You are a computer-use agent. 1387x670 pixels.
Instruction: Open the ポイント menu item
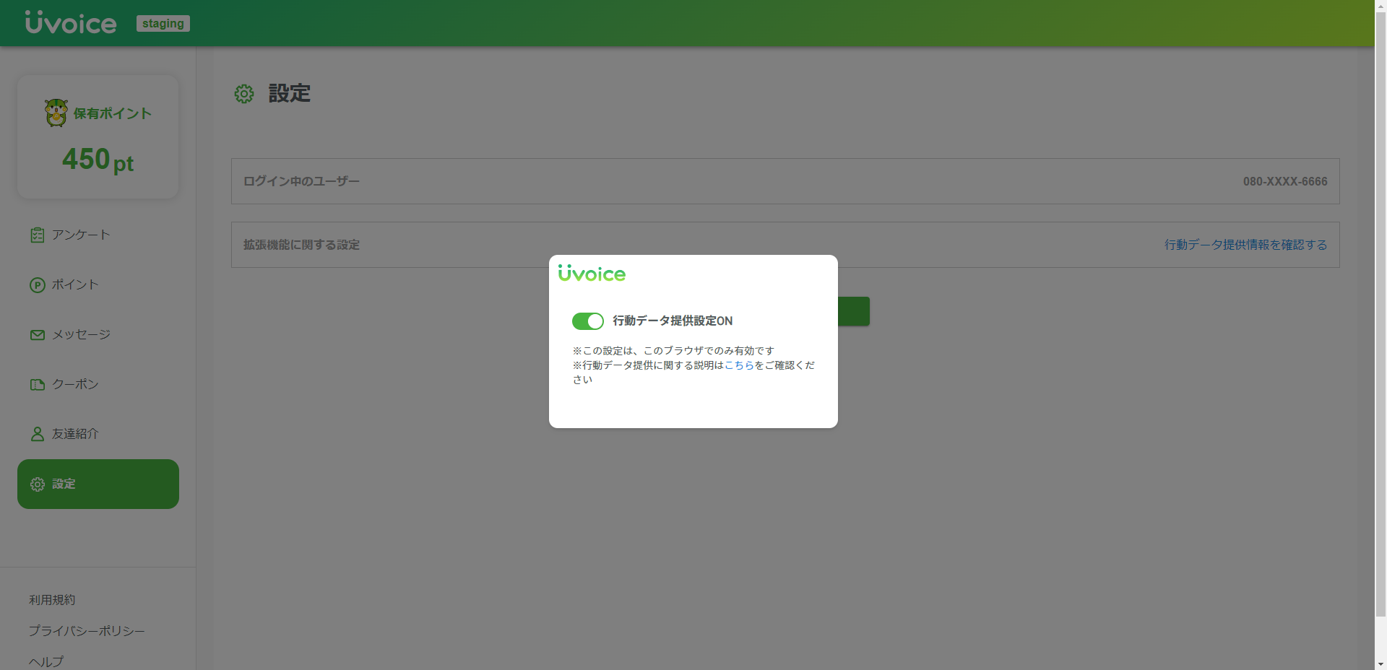98,284
